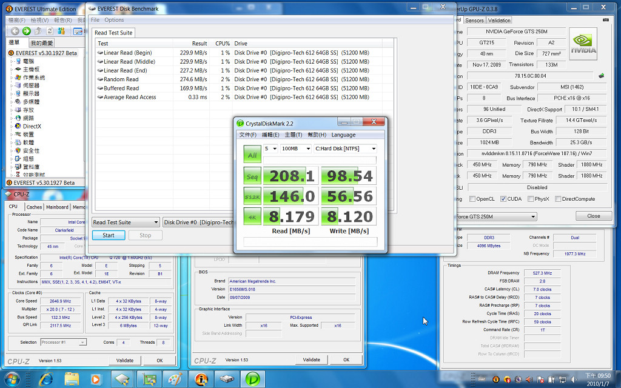
Task: Open Windows Start orb
Action: click(x=12, y=379)
